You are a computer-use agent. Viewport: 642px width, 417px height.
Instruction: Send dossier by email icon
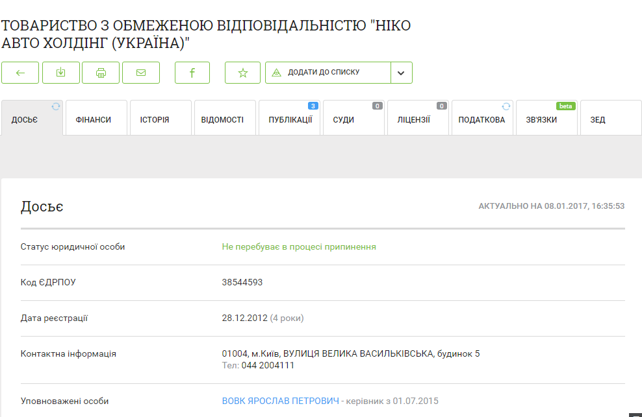[141, 73]
